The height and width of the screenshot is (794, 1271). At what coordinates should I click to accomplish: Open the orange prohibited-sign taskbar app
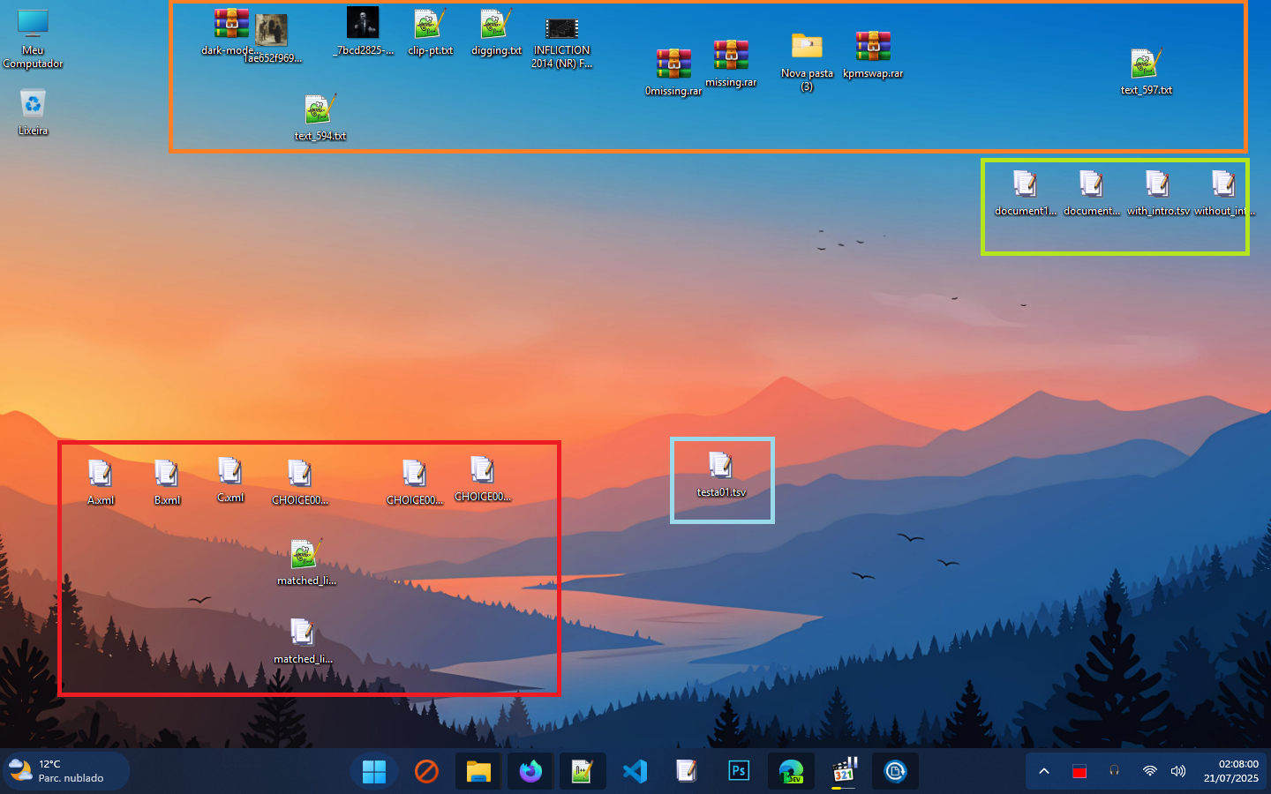click(426, 771)
